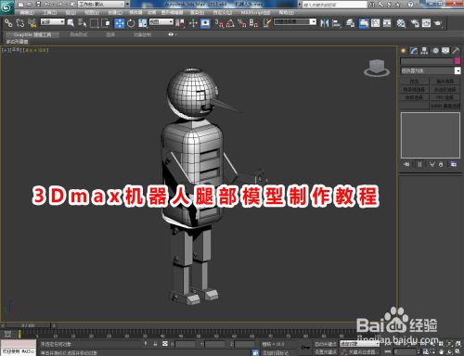Click the magenta object color swatch
Screen dimensions: 464x356
pos(457,61)
